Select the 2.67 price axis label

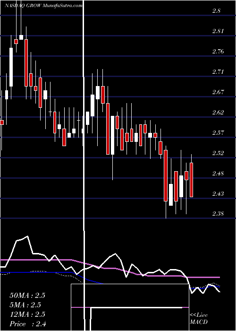(218, 92)
